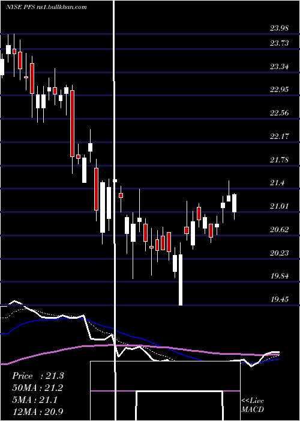Click the 20.62 price level label
Viewport: 300px width, 421px height.
(x=280, y=230)
